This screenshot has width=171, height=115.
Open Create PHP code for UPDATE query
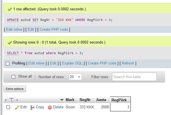pos(54,29)
